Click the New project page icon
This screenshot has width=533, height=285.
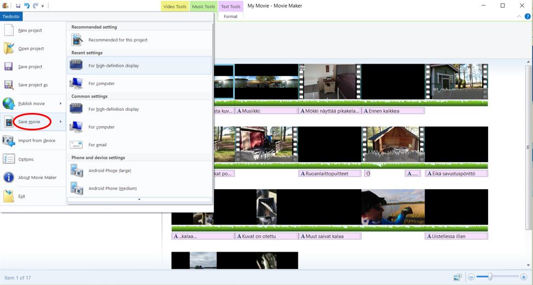(9, 30)
